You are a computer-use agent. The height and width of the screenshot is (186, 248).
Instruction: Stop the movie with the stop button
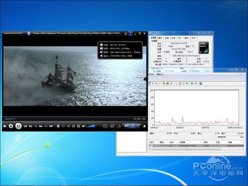point(11,126)
